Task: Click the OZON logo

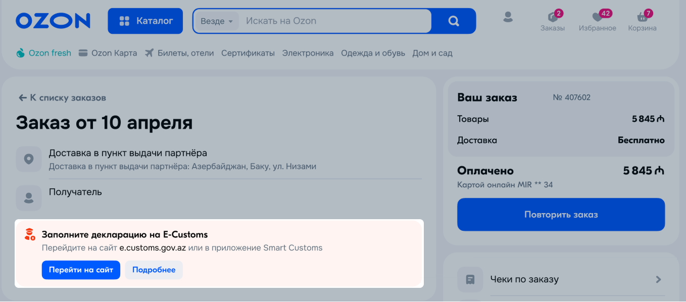Action: [x=53, y=21]
